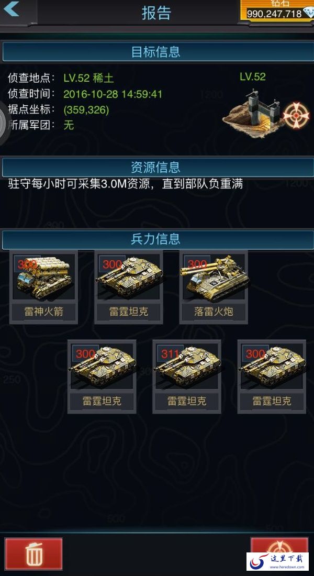Tap the 兵力信息 section header

157,239
